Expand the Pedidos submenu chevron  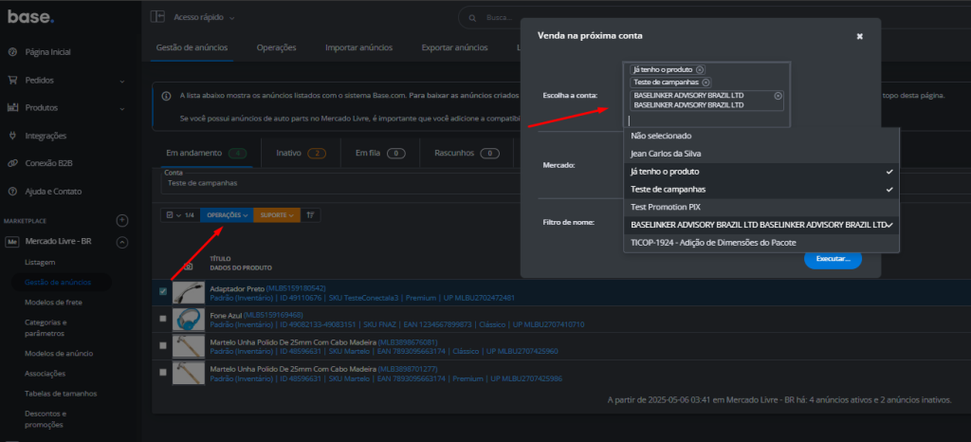click(122, 81)
